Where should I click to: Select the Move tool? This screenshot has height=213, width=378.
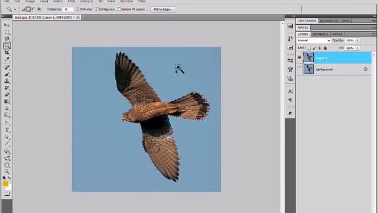coord(6,25)
